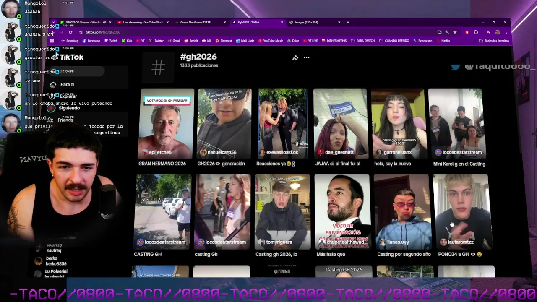Open the YT LIVE bookmark

(310, 41)
